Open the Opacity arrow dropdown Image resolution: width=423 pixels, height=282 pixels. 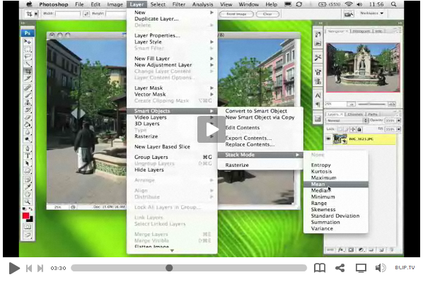point(399,121)
